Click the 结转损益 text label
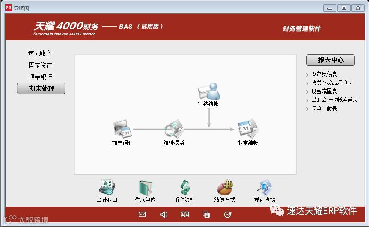The width and height of the screenshot is (369, 227). coord(174,143)
